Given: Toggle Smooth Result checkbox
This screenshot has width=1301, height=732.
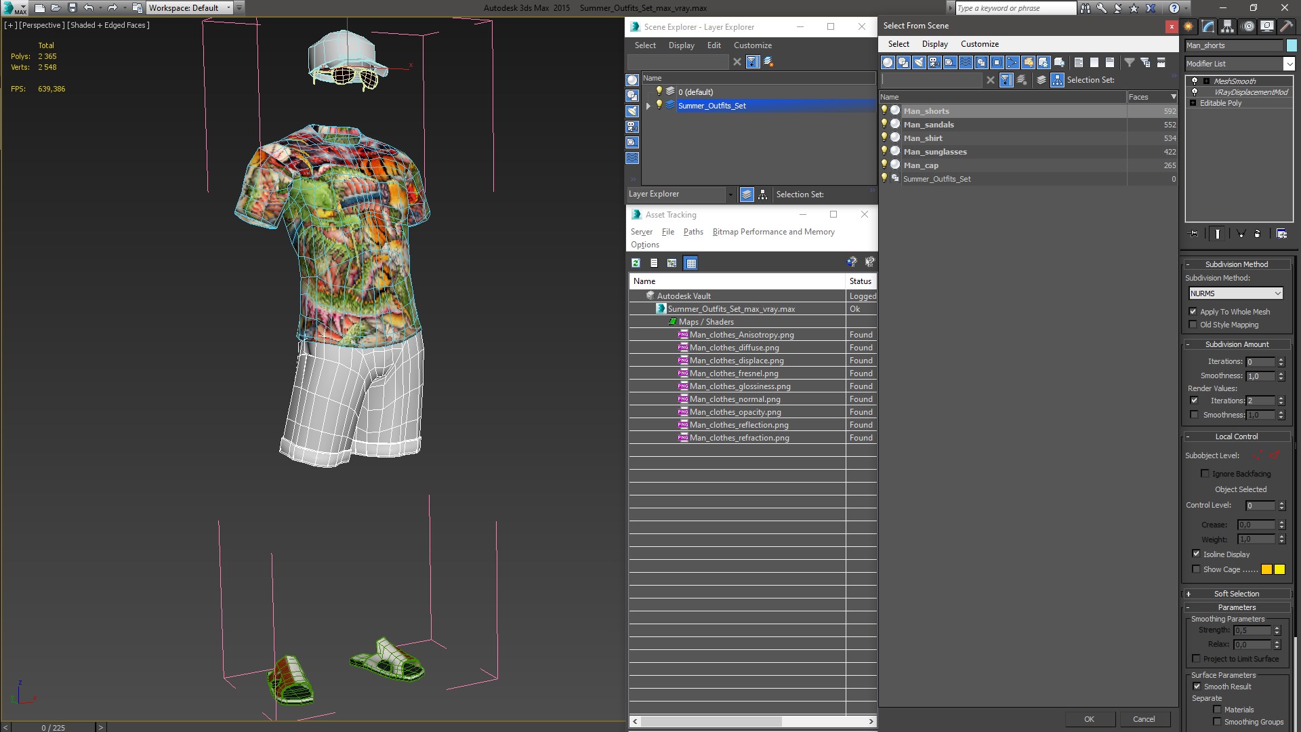Looking at the screenshot, I should click(x=1197, y=687).
